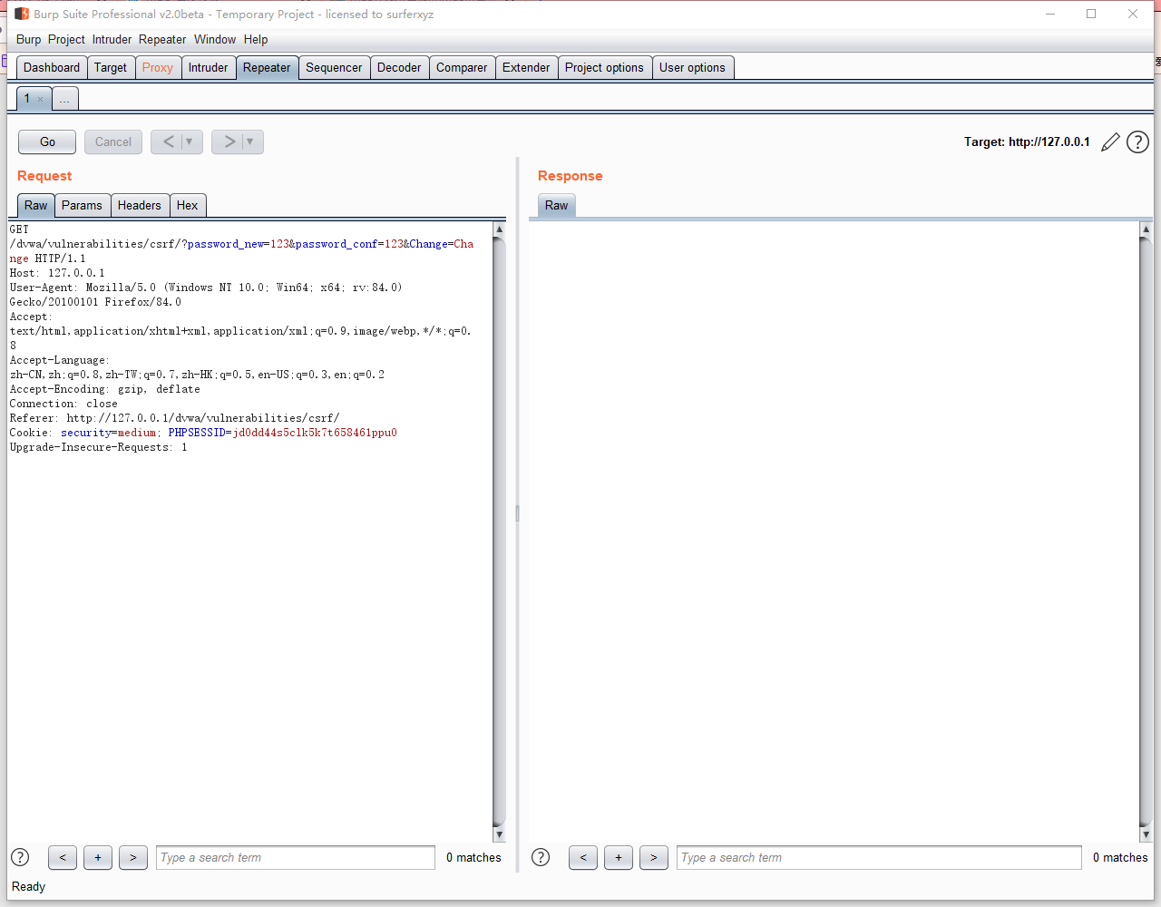This screenshot has width=1161, height=907.
Task: Click the Connection: close header line
Action: point(63,404)
